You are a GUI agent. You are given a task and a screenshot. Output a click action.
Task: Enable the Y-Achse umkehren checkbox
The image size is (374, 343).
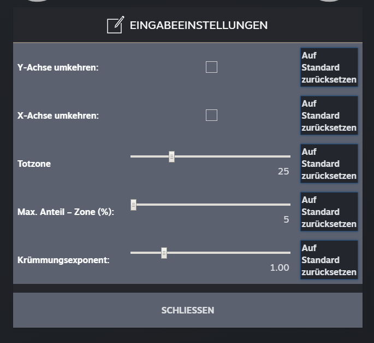pos(211,67)
